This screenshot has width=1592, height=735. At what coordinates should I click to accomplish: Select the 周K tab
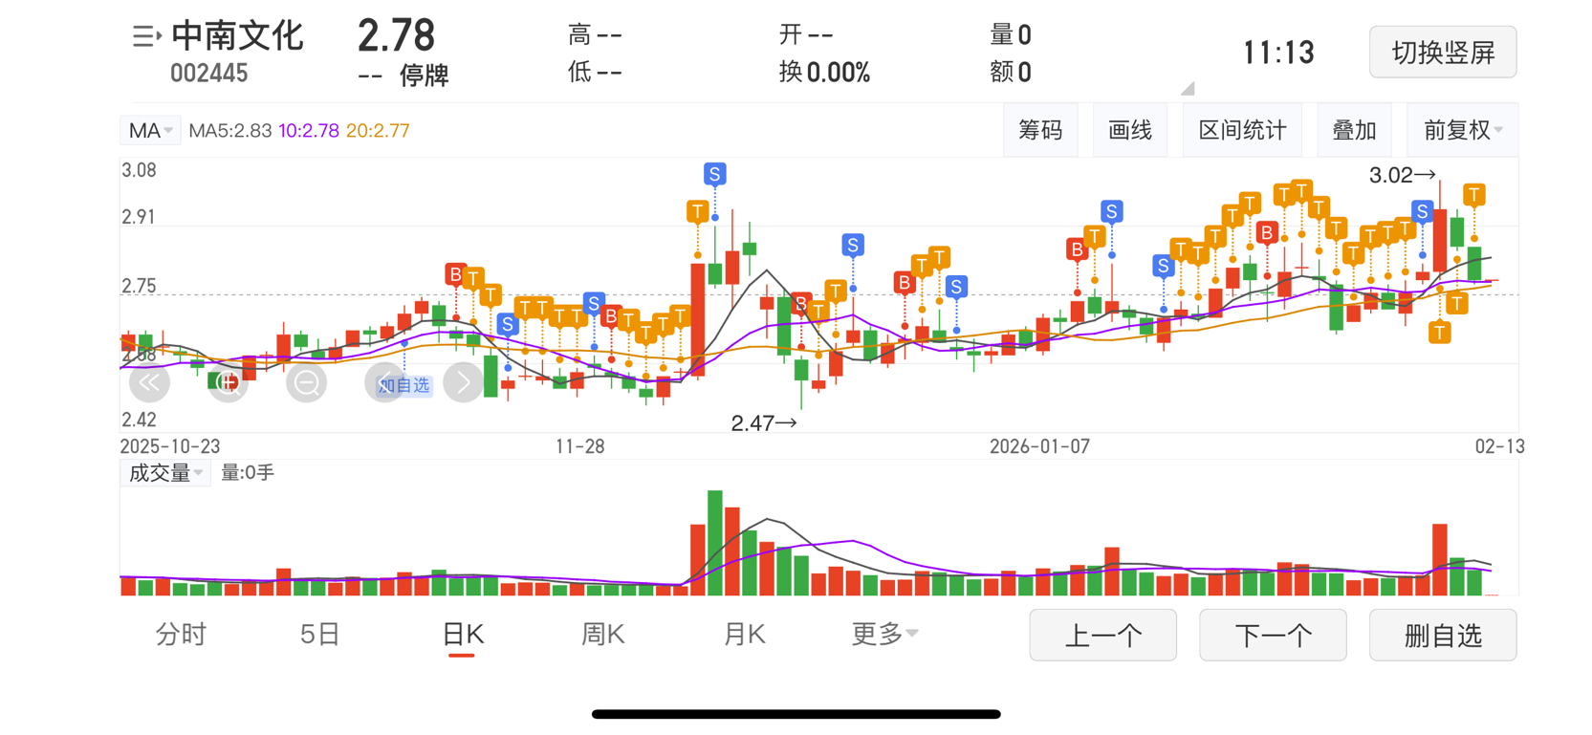603,634
